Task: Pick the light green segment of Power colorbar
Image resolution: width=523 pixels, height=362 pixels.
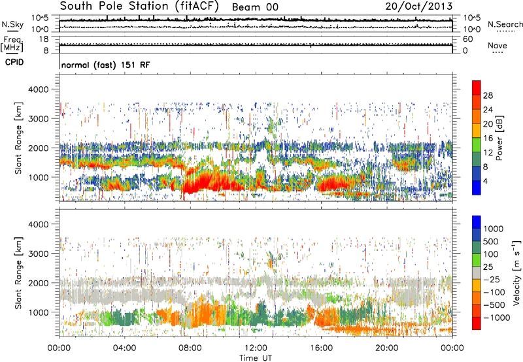Action: click(477, 145)
